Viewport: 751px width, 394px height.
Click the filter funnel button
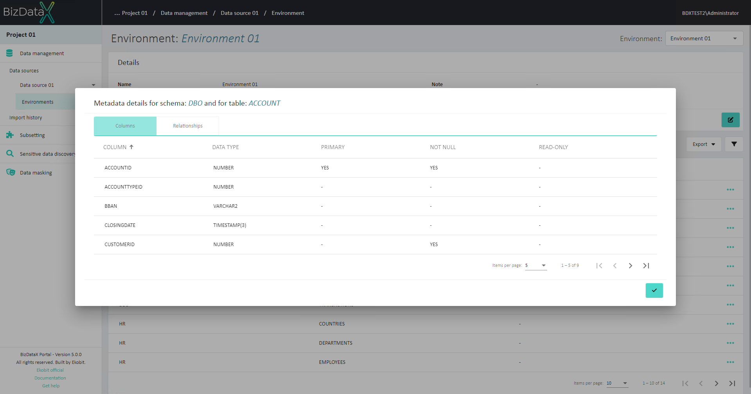click(x=734, y=144)
